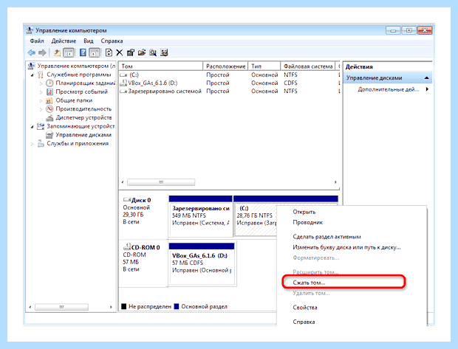This screenshot has width=458, height=349.
Task: Click the Forward arrow toolbar icon
Action: tap(42, 53)
